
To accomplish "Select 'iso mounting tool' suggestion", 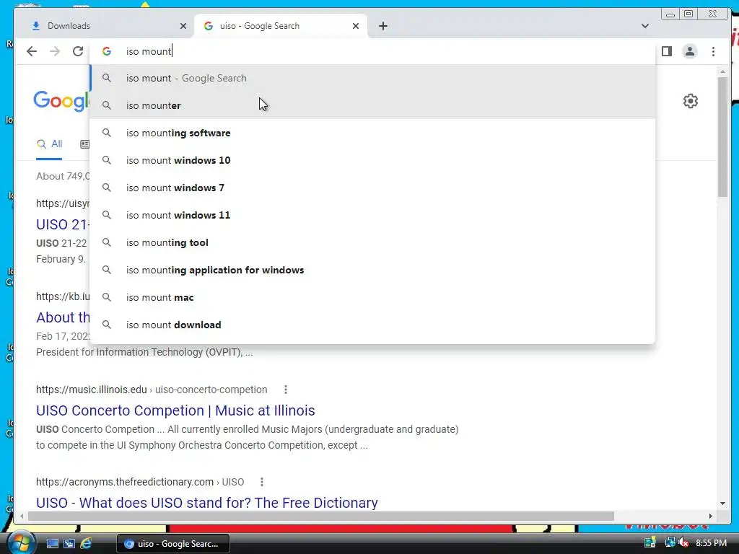I will 372,242.
